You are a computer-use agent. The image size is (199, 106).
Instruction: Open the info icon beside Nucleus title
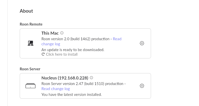pyautogui.click(x=91, y=78)
